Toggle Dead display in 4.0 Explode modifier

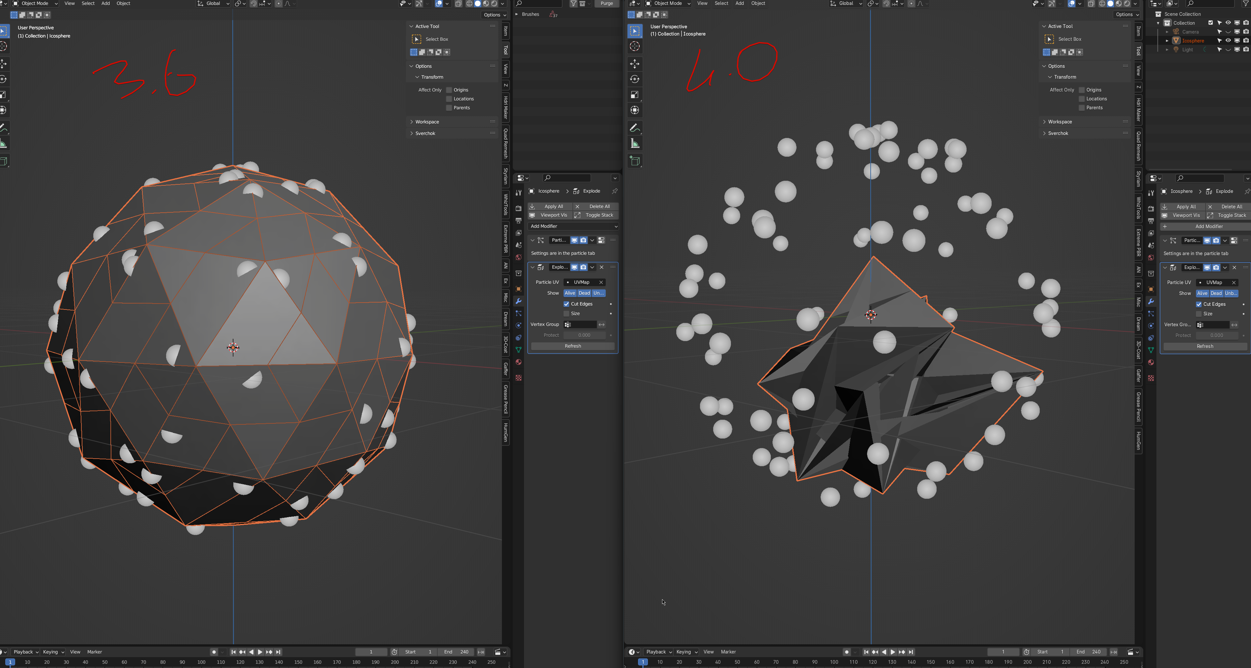click(x=1216, y=293)
